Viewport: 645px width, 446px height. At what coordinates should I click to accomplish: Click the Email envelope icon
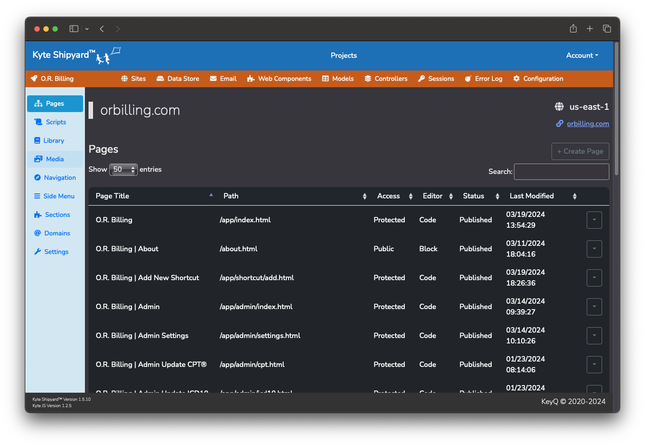tap(213, 79)
